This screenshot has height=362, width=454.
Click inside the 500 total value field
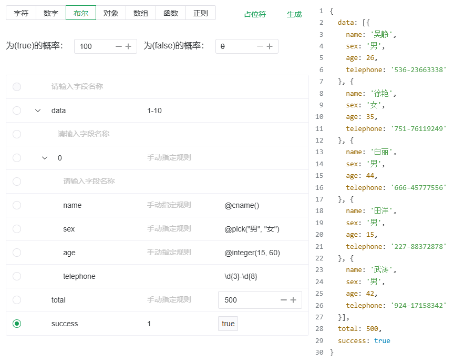[x=242, y=300]
